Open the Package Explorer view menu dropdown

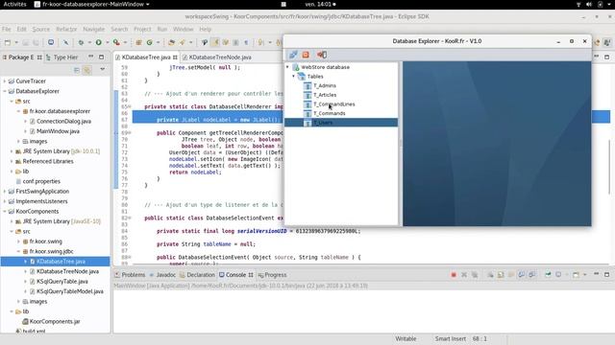click(x=103, y=70)
